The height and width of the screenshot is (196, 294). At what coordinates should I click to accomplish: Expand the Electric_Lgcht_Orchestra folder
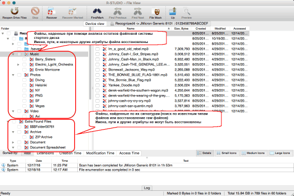click(x=18, y=64)
